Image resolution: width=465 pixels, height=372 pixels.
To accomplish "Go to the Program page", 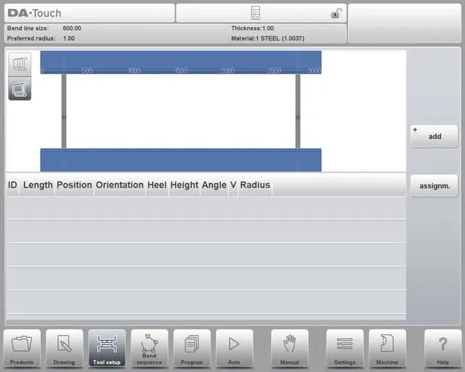I will (x=192, y=348).
